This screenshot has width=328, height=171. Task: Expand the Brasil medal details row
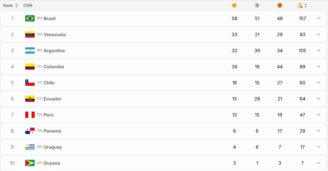coord(318,18)
